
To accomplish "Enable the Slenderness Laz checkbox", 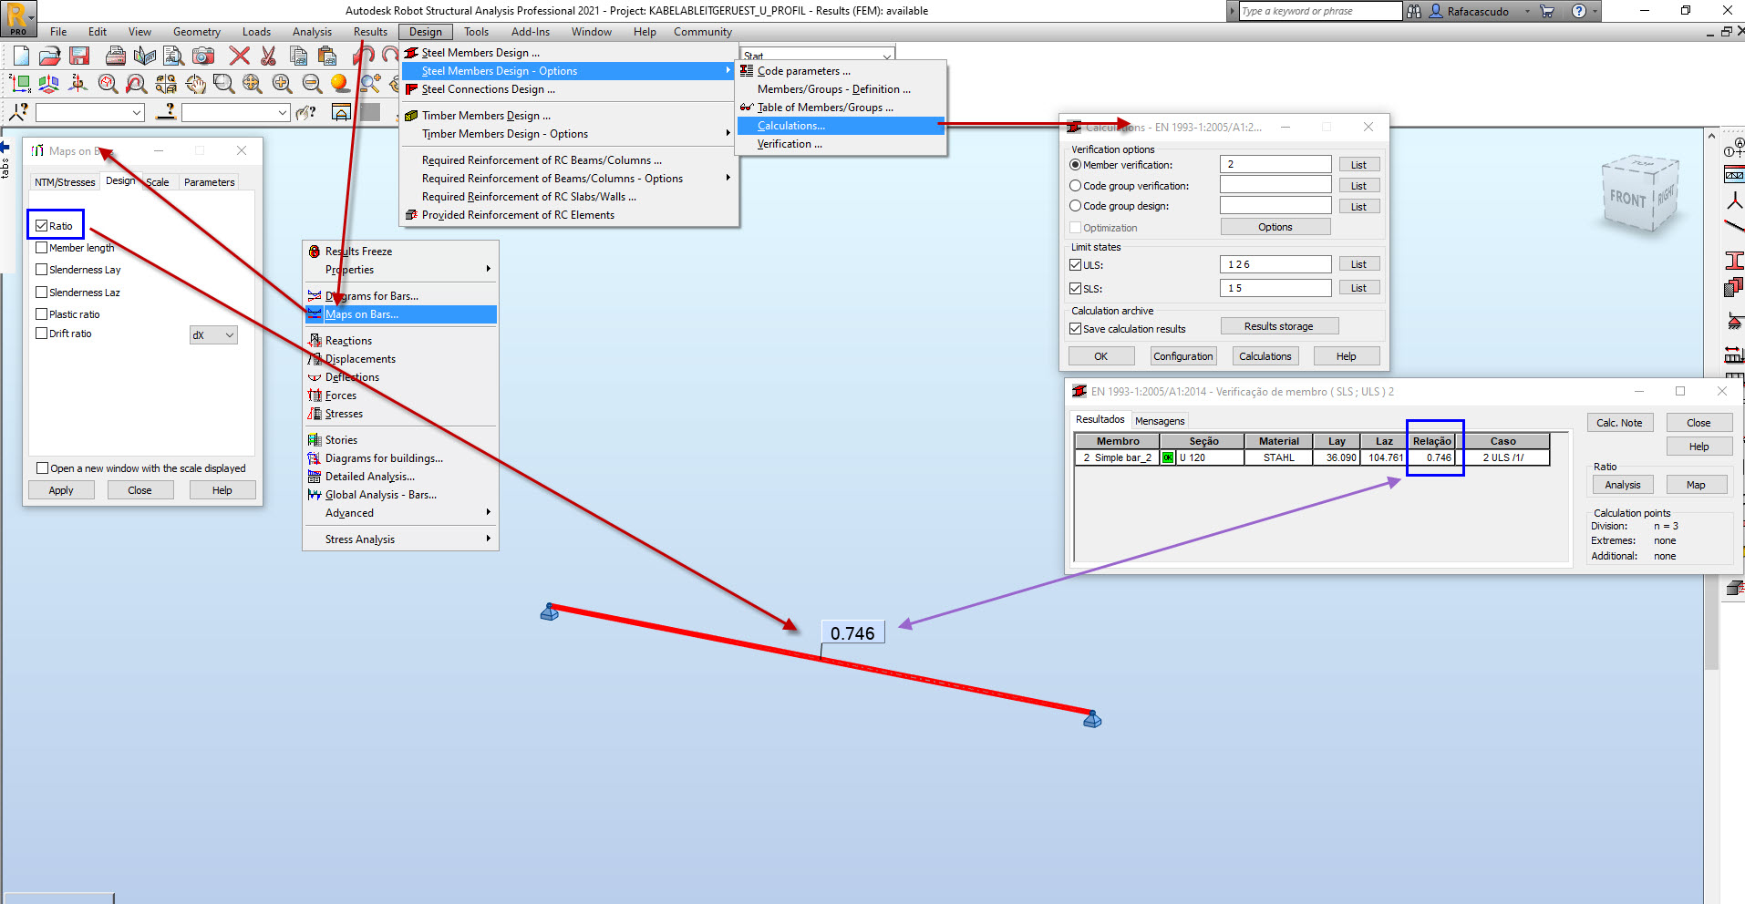I will [x=41, y=292].
